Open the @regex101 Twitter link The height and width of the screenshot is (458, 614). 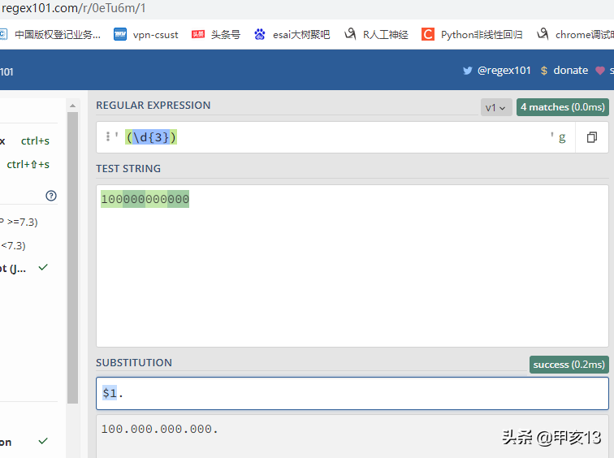[504, 71]
